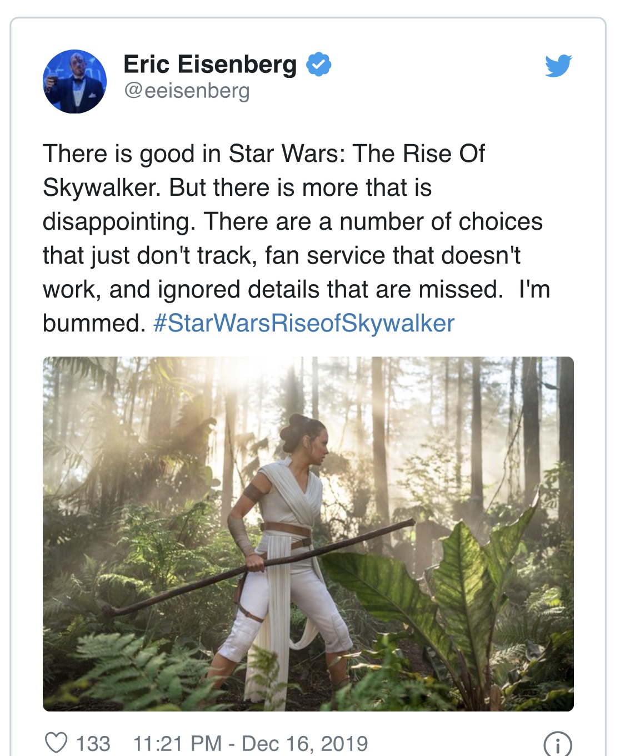Click the blue verified badge
The width and height of the screenshot is (625, 756).
tap(318, 64)
